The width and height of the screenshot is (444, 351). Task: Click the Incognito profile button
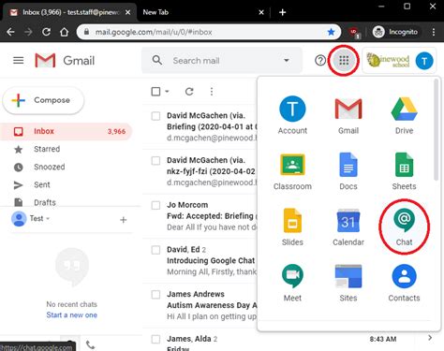(x=395, y=32)
